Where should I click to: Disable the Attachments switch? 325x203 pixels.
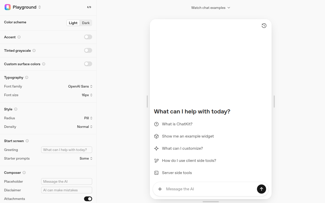[88, 199]
